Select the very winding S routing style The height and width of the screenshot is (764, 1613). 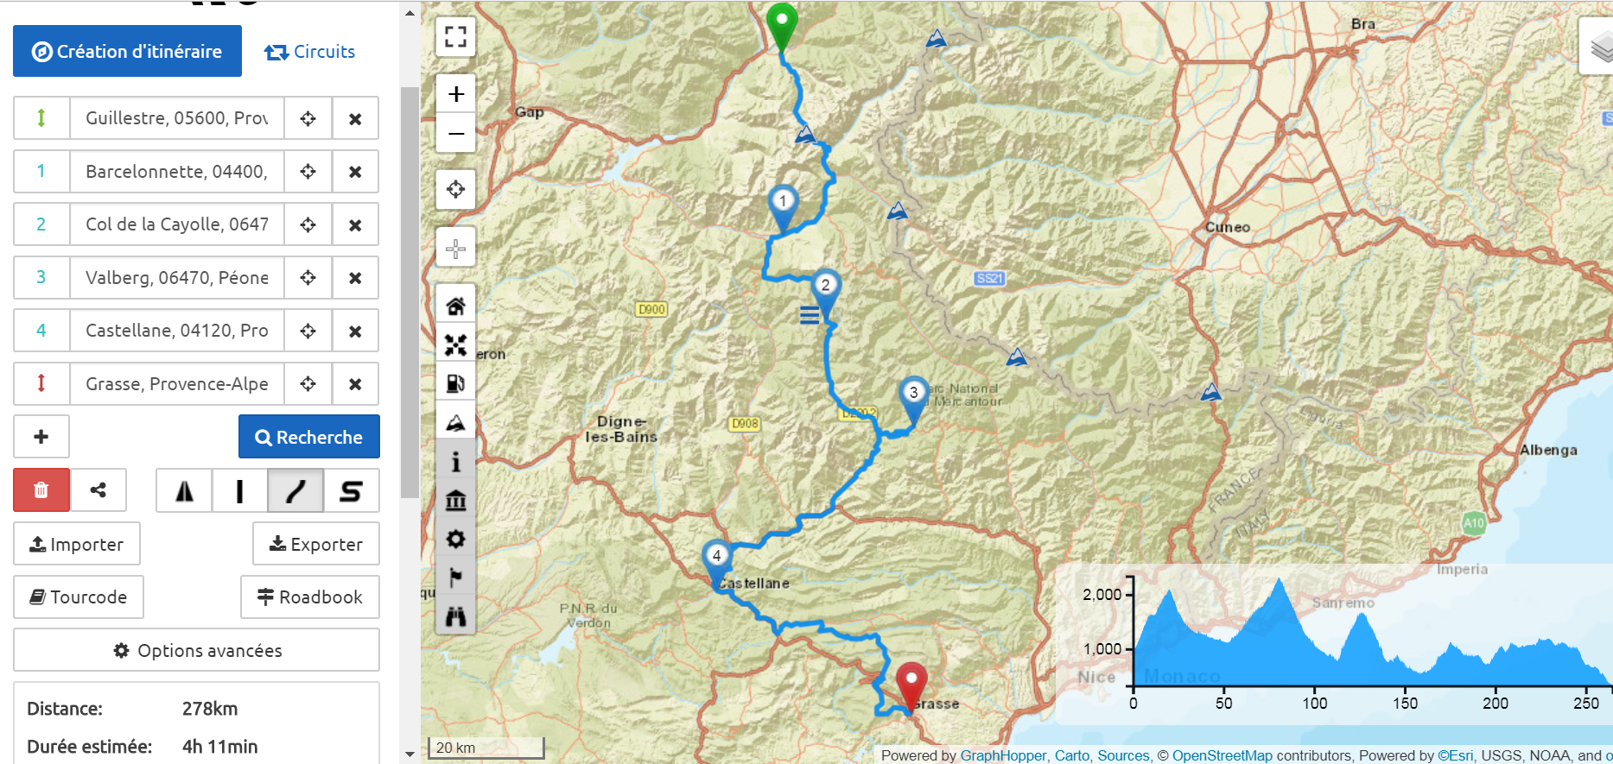[x=351, y=491]
